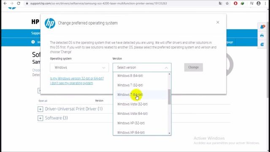Open the Chrome three-dot menu
Viewport: 270px width, 152px height.
coord(265,3)
